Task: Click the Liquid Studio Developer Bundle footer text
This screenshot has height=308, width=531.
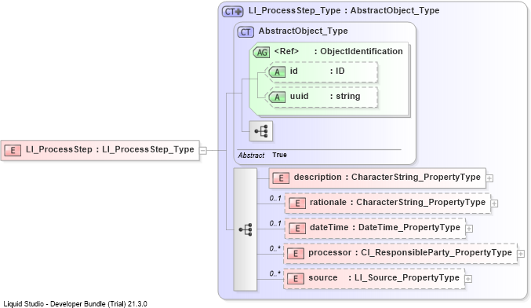Action: (x=75, y=304)
